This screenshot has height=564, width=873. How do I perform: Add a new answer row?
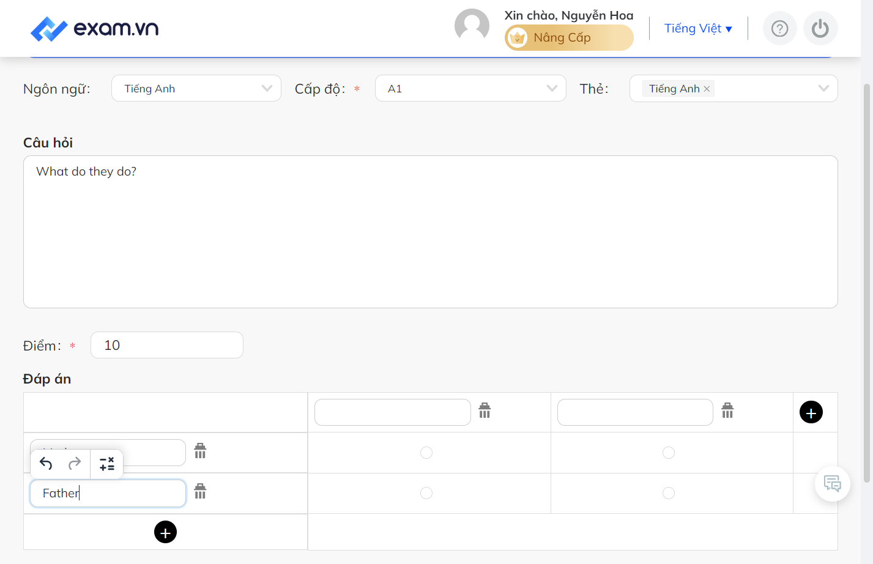(x=165, y=532)
